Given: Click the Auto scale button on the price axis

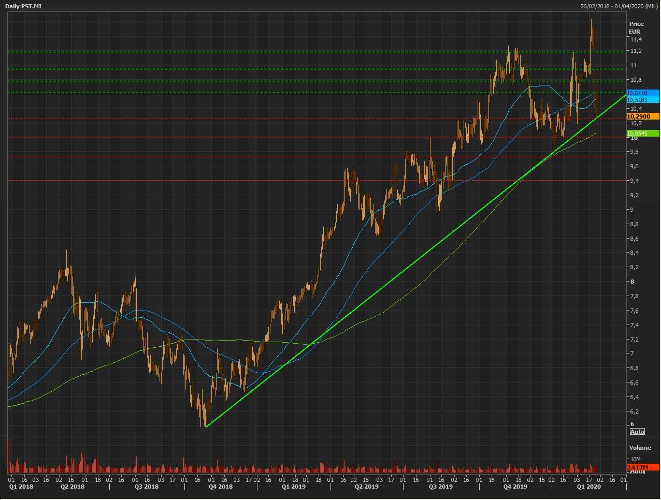Looking at the screenshot, I should point(637,432).
